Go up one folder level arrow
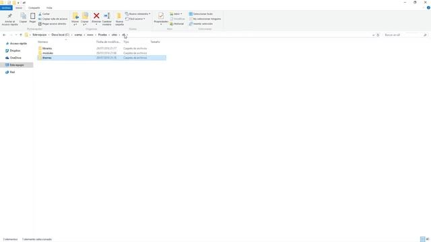The image size is (431, 242). coord(21,35)
